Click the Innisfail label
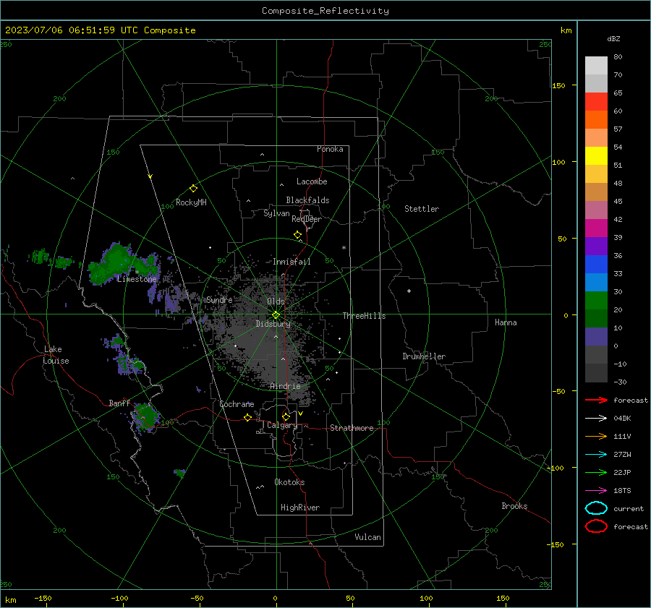The height and width of the screenshot is (608, 651). [x=292, y=262]
